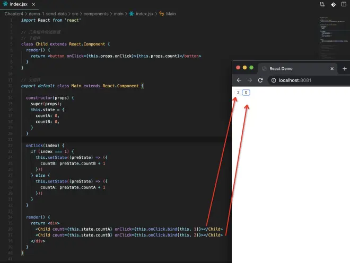Split the editor with the split icon

coord(344,4)
